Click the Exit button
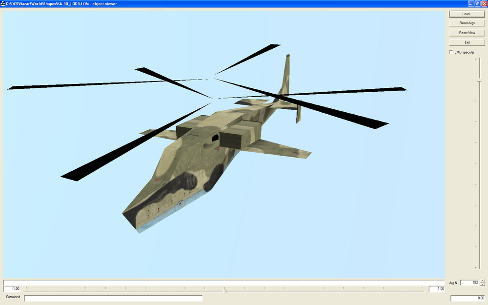Screen dimensions: 488x305 pyautogui.click(x=466, y=42)
